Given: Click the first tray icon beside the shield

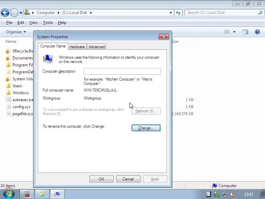Looking at the screenshot, I should (209, 194).
